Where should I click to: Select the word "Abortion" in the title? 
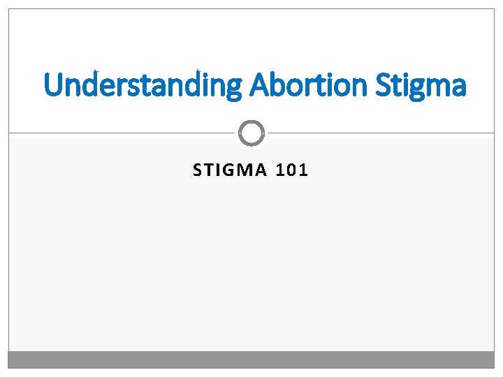tap(308, 84)
